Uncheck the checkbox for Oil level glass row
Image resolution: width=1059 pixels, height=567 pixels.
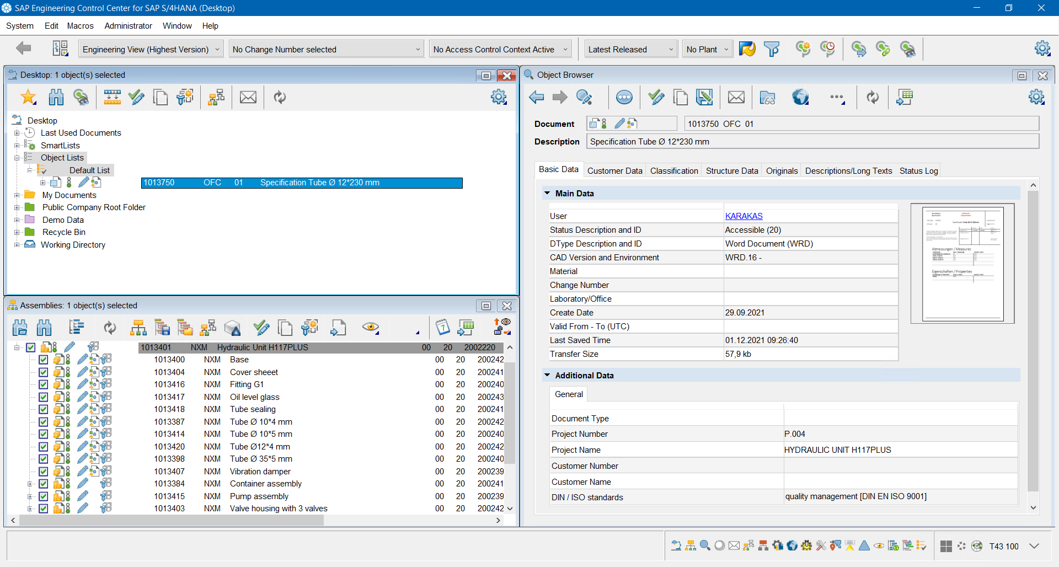click(44, 397)
